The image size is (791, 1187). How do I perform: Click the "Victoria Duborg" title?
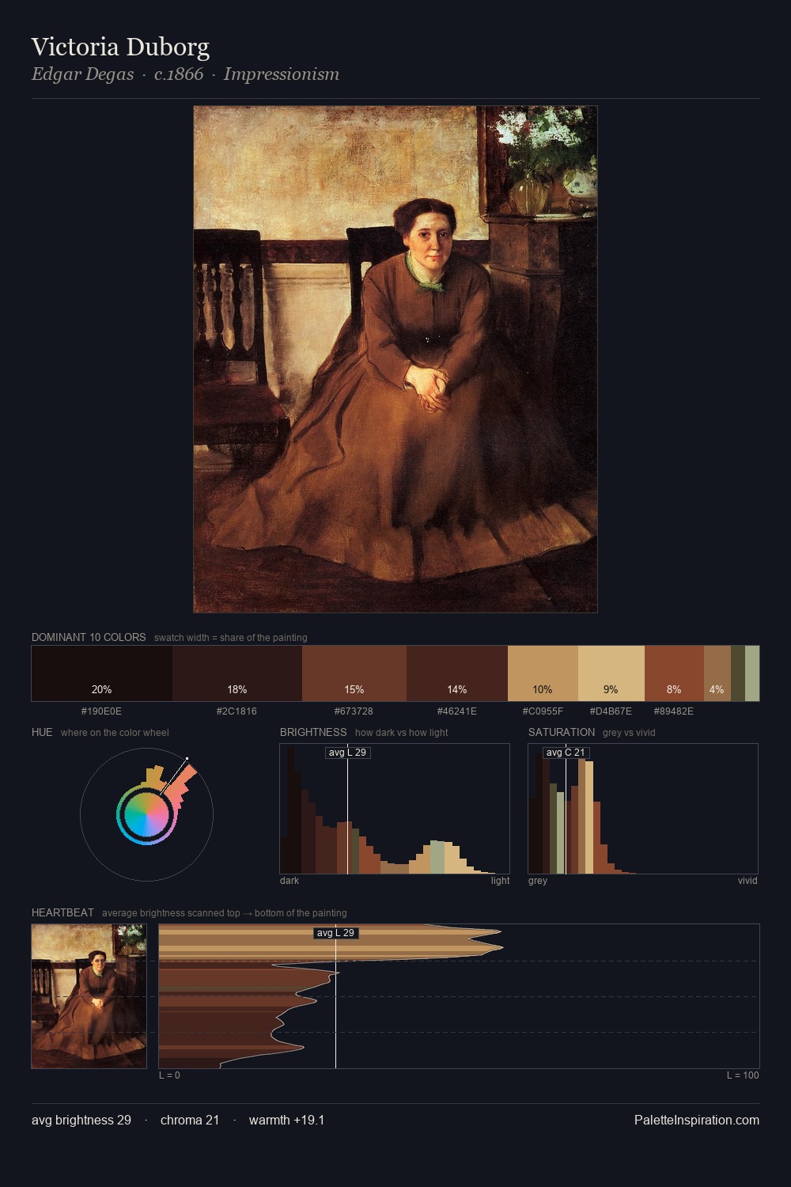coord(120,47)
